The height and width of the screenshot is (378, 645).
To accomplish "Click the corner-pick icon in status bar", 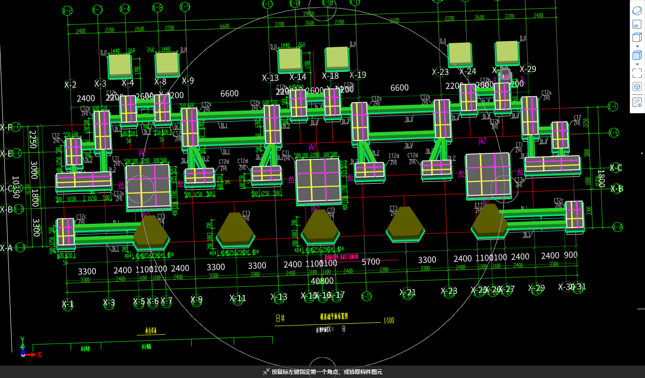I will 266,372.
